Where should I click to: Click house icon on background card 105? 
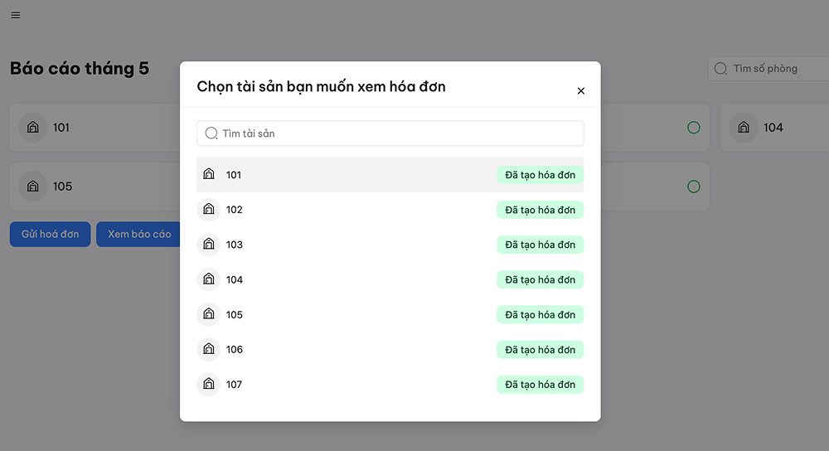click(x=33, y=186)
